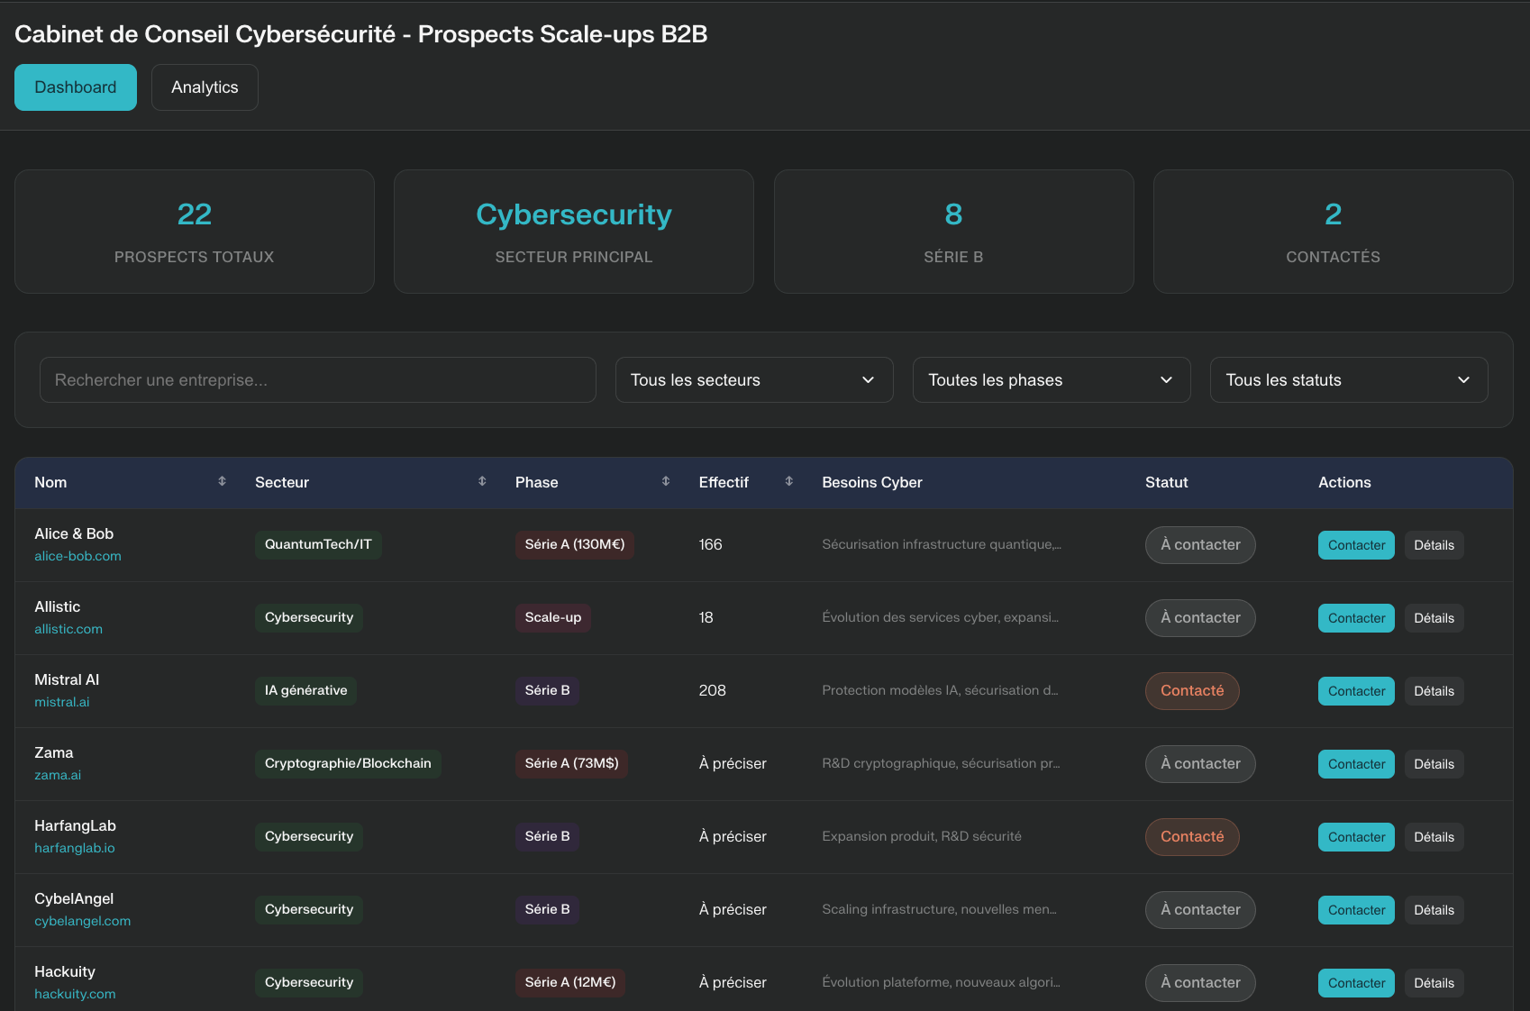Open Détails for HarfangLab
This screenshot has height=1011, width=1530.
[x=1434, y=837]
